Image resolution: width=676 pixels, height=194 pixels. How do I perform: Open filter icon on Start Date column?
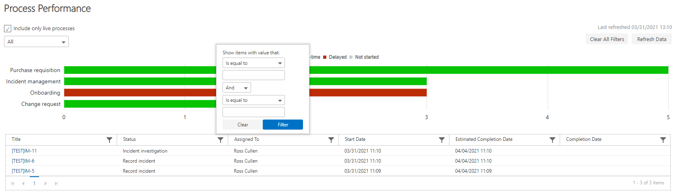442,140
